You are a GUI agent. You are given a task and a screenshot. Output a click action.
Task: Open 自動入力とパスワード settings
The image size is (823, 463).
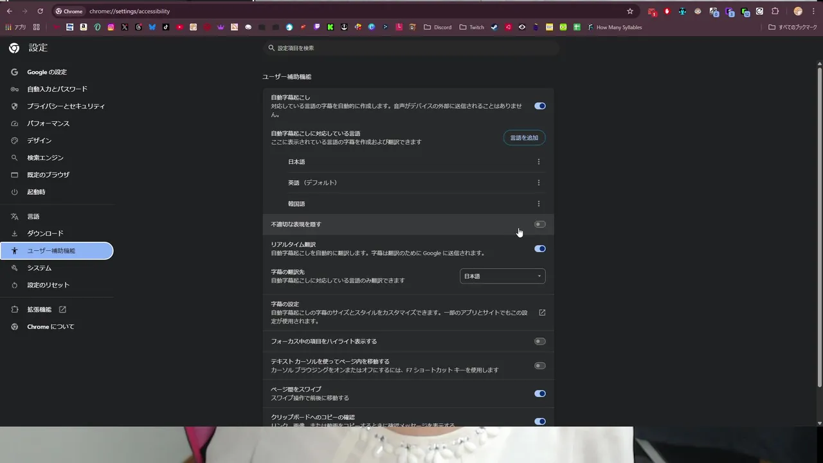pyautogui.click(x=57, y=89)
